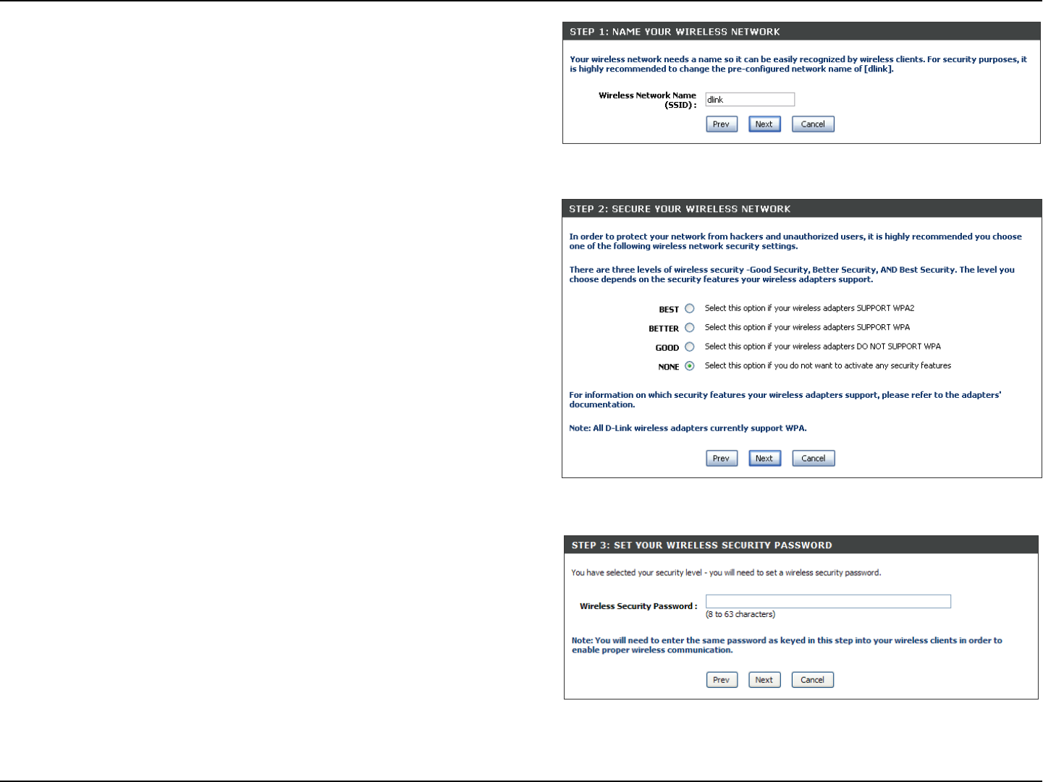The width and height of the screenshot is (1043, 782).
Task: Select the BETTER security radio button
Action: (x=690, y=328)
